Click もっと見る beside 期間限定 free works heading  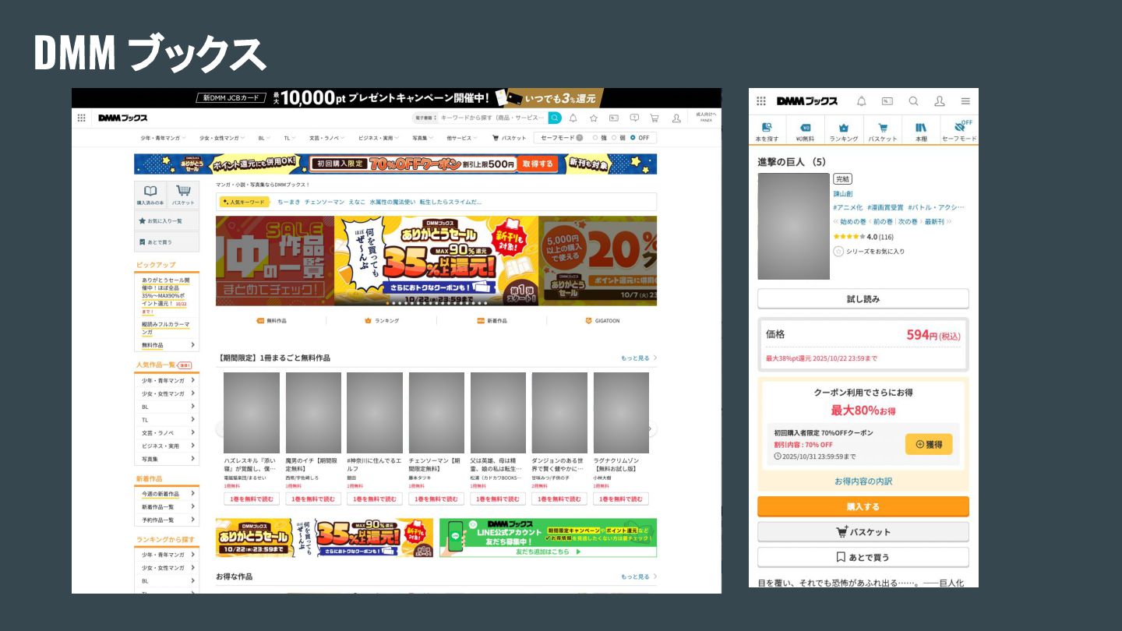(639, 358)
